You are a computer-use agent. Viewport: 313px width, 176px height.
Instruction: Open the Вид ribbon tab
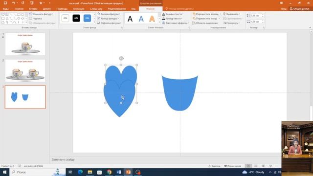pos(133,9)
